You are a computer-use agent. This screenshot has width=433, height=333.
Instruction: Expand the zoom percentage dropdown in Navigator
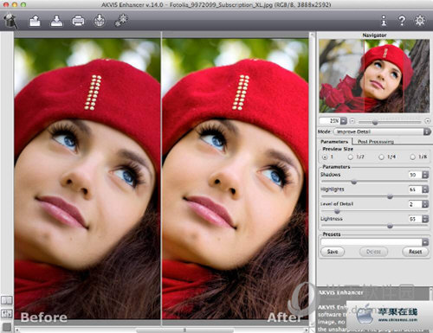pos(344,121)
